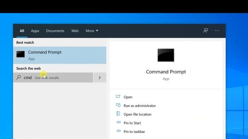Click the Open file location icon
The image size is (248, 139).
[x=118, y=114]
